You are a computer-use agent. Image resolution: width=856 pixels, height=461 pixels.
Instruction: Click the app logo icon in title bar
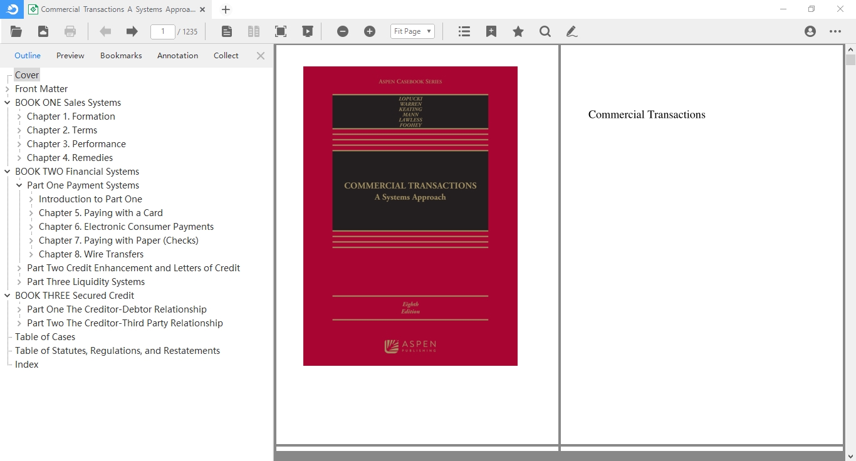point(12,9)
